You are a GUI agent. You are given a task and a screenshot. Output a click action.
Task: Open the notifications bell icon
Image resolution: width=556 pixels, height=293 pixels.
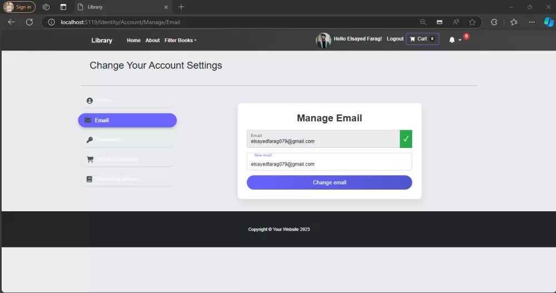point(451,40)
